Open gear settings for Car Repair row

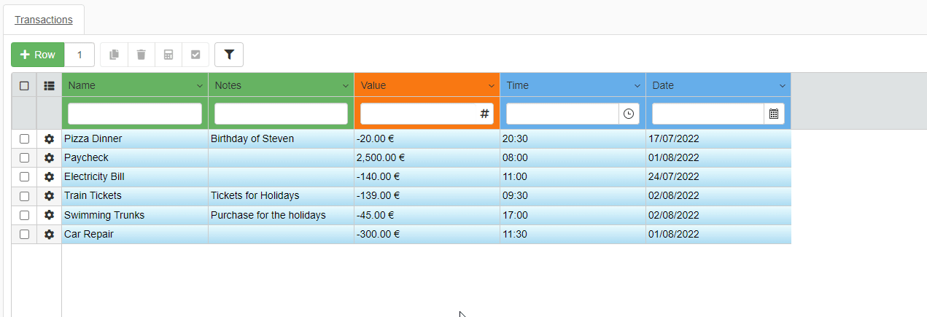[49, 234]
